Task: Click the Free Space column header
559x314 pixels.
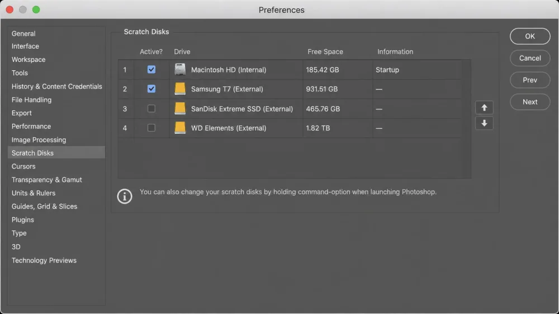Action: (325, 51)
